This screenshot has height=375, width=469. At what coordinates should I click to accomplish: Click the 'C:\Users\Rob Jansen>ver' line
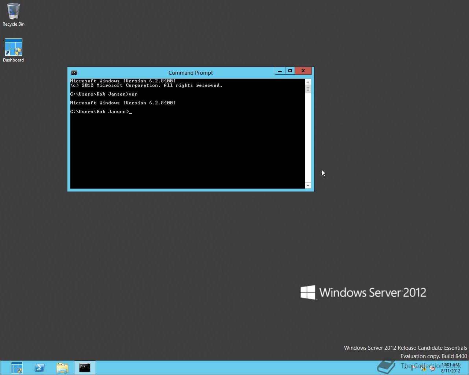(104, 94)
